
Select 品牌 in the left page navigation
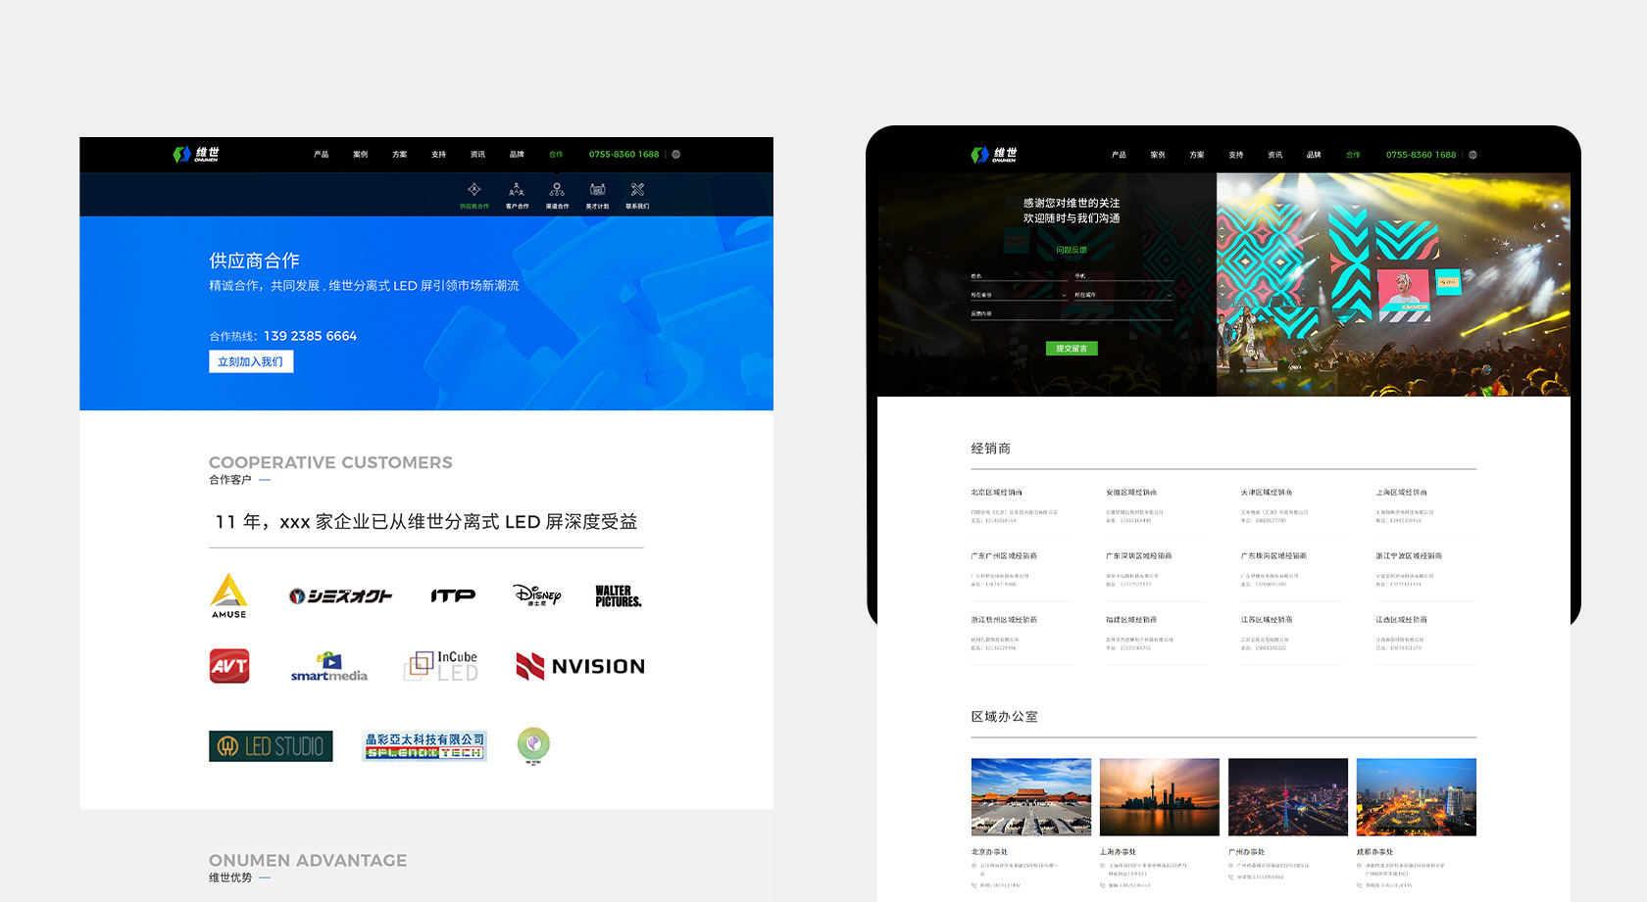coord(517,155)
